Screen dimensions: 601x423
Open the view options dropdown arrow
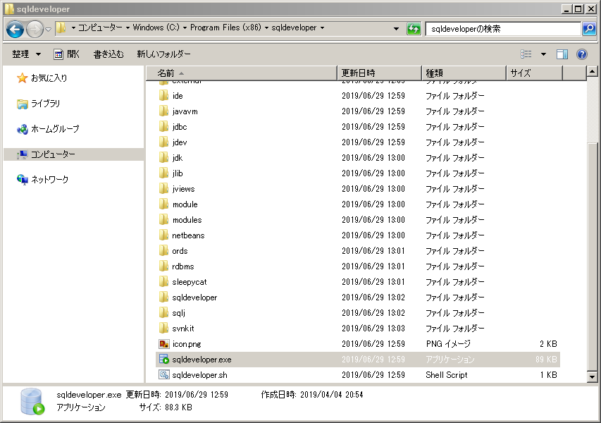(543, 54)
